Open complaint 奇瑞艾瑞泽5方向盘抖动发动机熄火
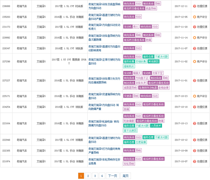The width and height of the screenshot is (210, 180). 104,27
